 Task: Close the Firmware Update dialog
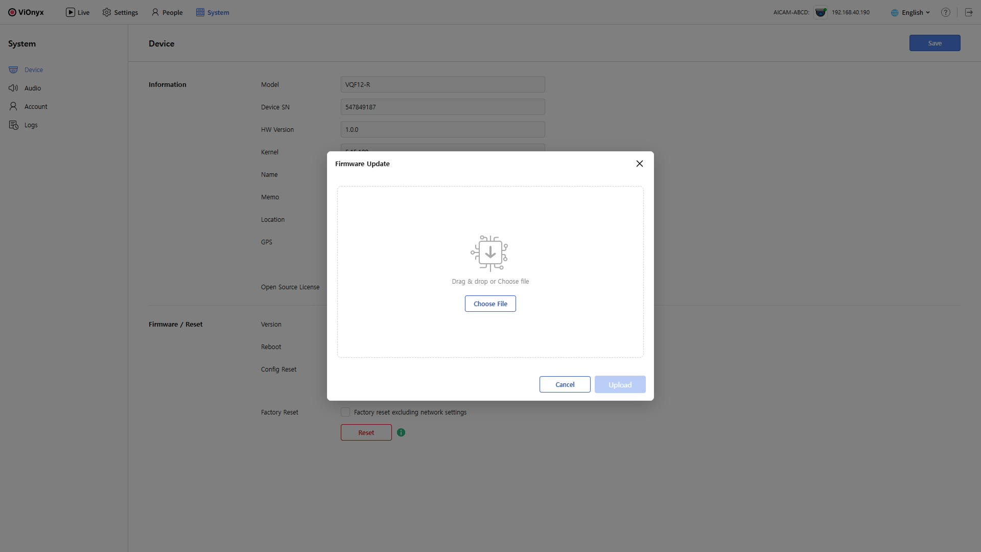[639, 164]
